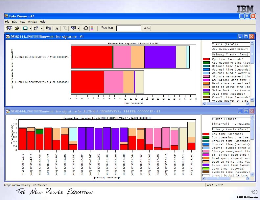Click 'Graph control memory 2.53% used' status text

(x=26, y=185)
